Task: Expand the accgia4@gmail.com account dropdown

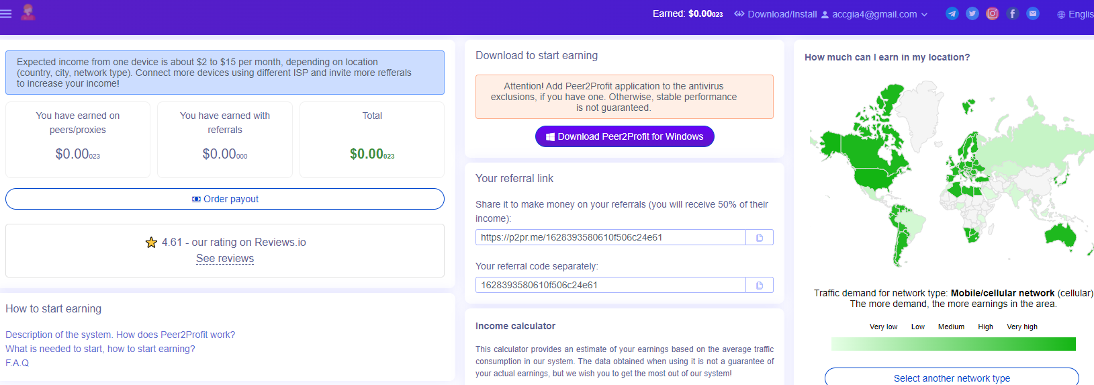Action: coord(874,14)
